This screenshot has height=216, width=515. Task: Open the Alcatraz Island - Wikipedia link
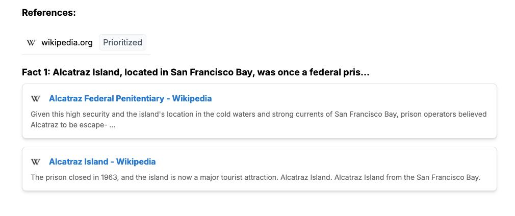pyautogui.click(x=102, y=162)
